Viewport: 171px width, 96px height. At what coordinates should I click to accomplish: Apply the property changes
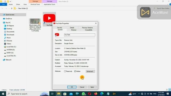[x=92, y=87]
